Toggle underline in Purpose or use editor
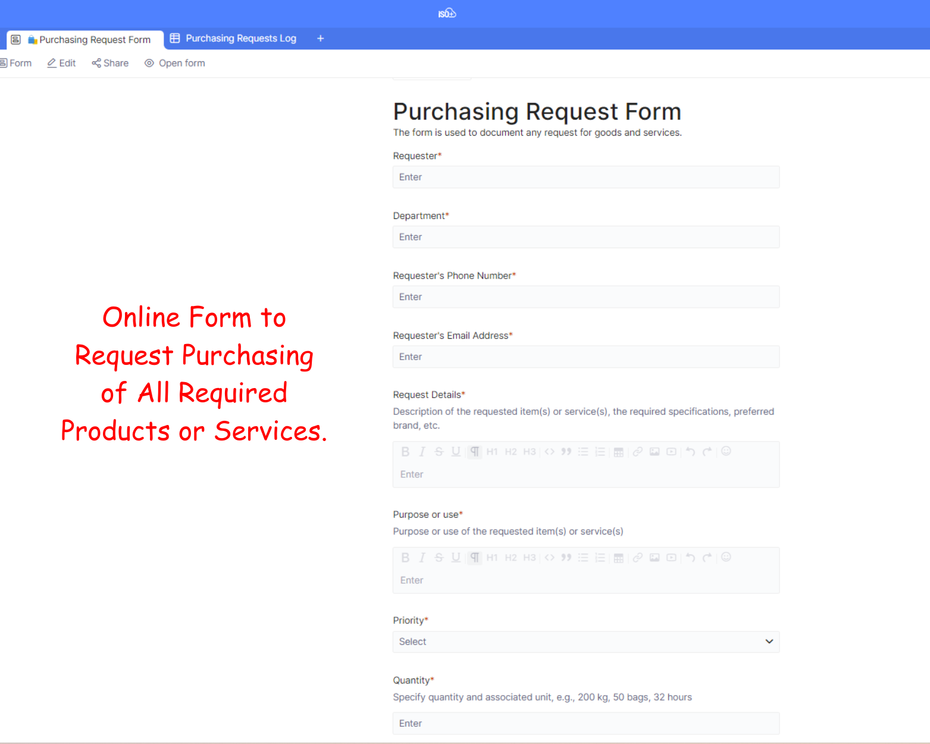 [456, 558]
